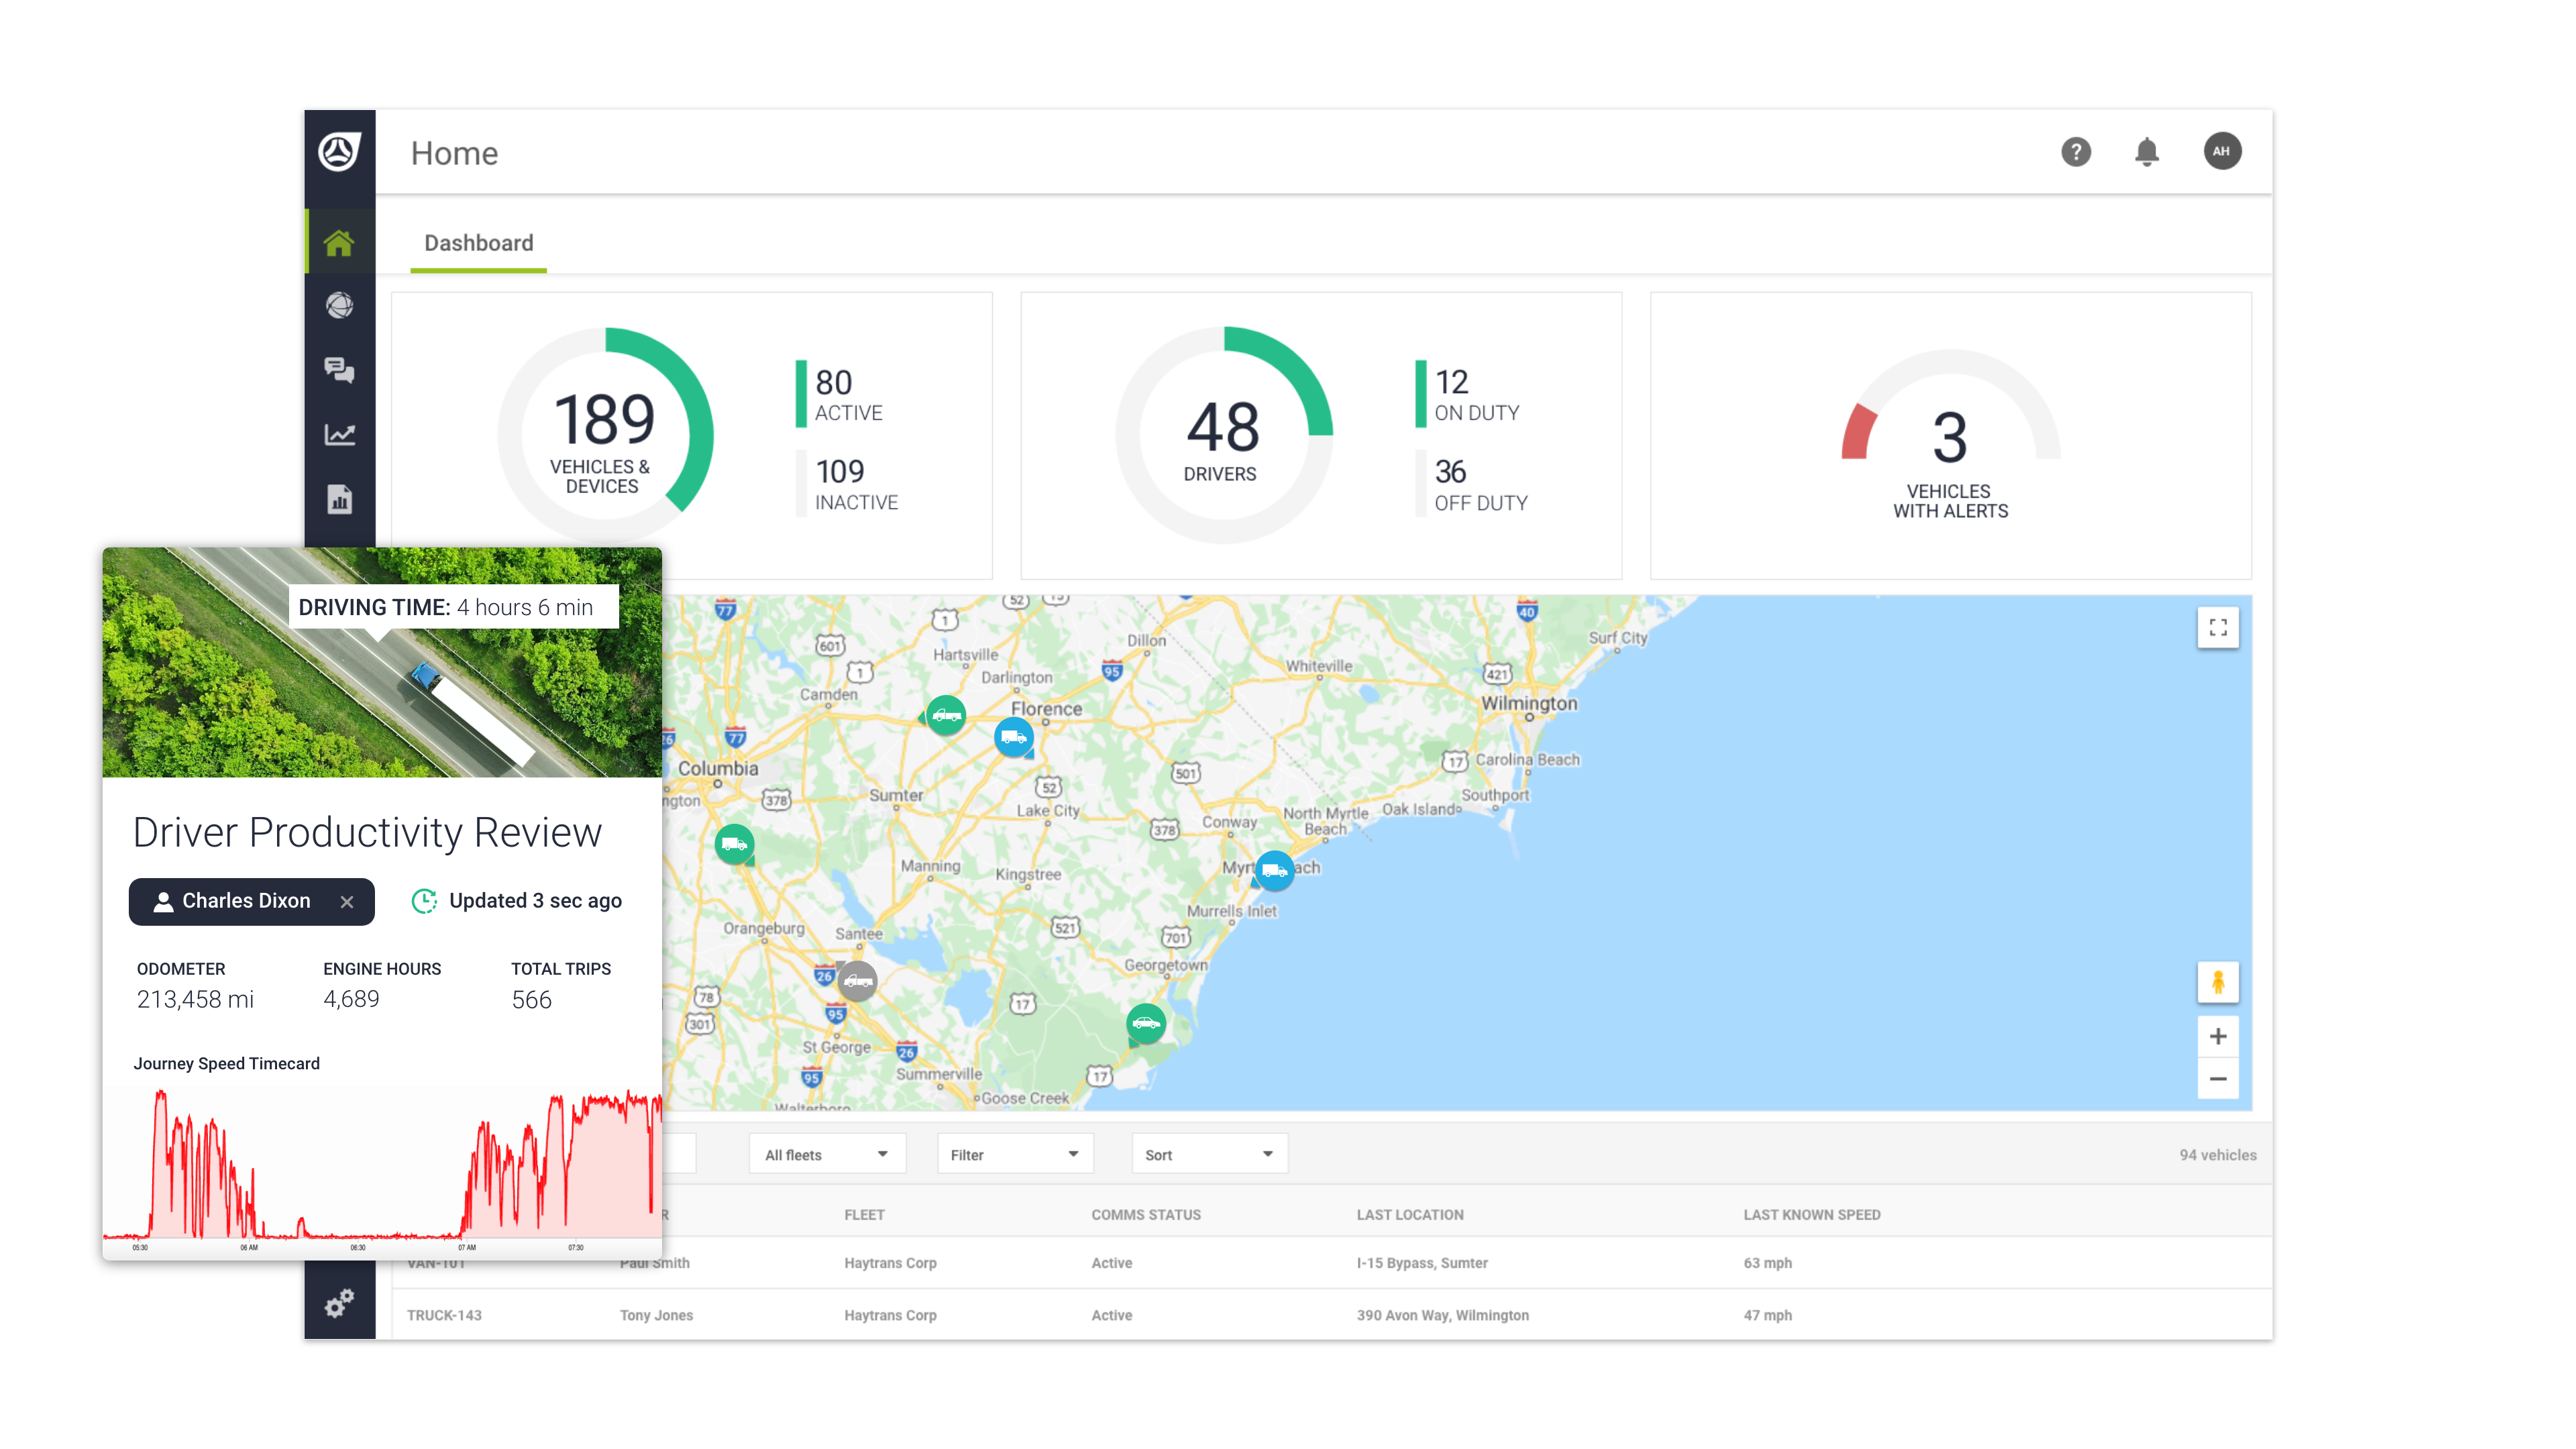Click the Help question mark icon
The height and width of the screenshot is (1449, 2576).
click(x=2076, y=150)
